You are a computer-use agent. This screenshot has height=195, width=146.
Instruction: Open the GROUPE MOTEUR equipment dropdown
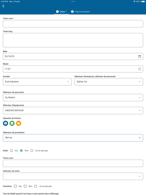(x=73, y=110)
